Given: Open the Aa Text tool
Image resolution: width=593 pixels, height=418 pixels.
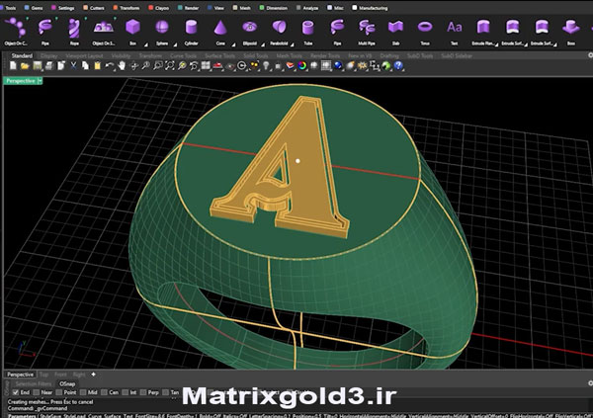Looking at the screenshot, I should pyautogui.click(x=455, y=31).
